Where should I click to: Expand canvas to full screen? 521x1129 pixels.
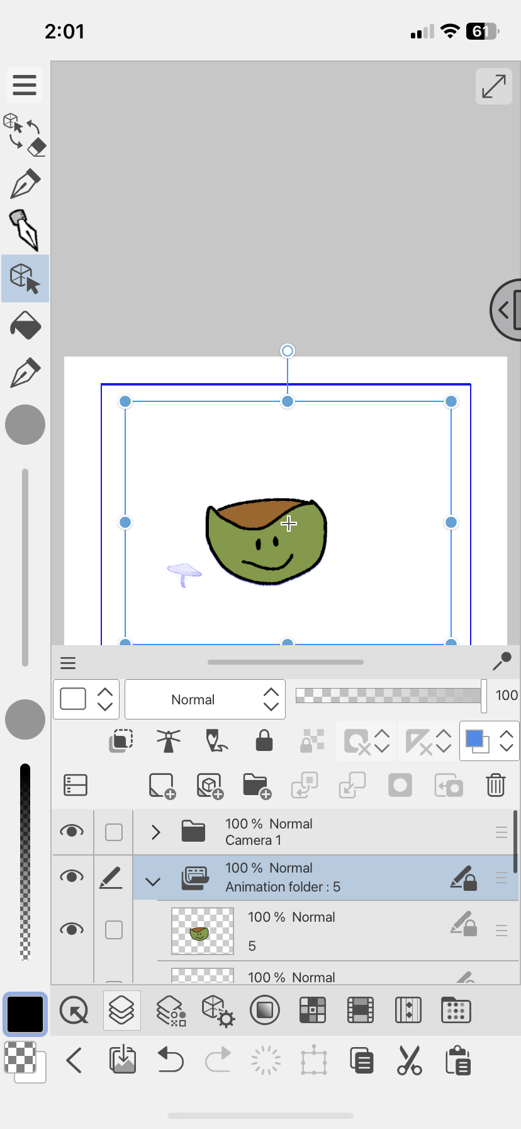[494, 86]
